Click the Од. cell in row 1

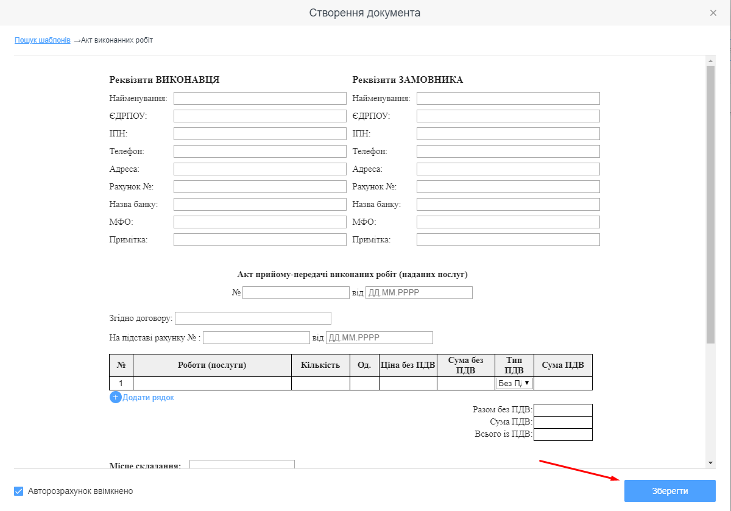(364, 383)
